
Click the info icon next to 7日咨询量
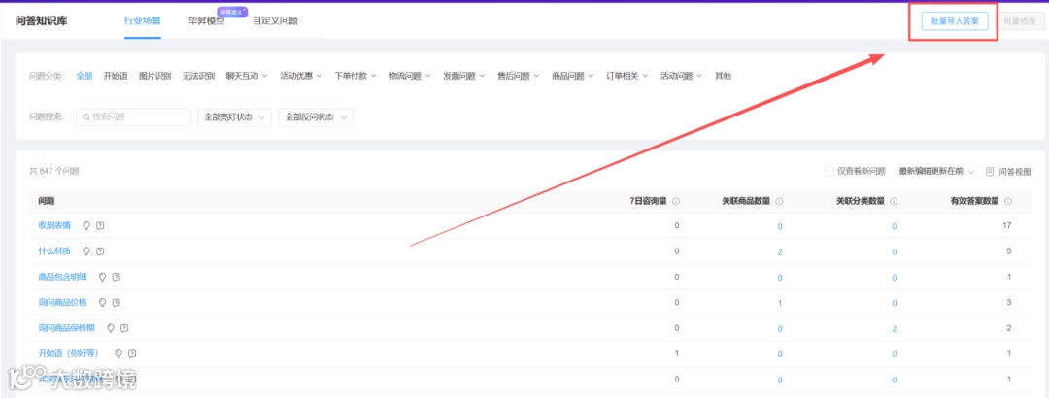click(676, 201)
